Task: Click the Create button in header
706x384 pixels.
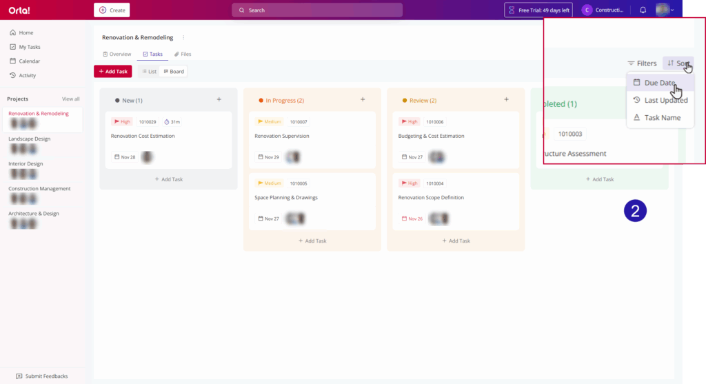Action: [x=112, y=10]
